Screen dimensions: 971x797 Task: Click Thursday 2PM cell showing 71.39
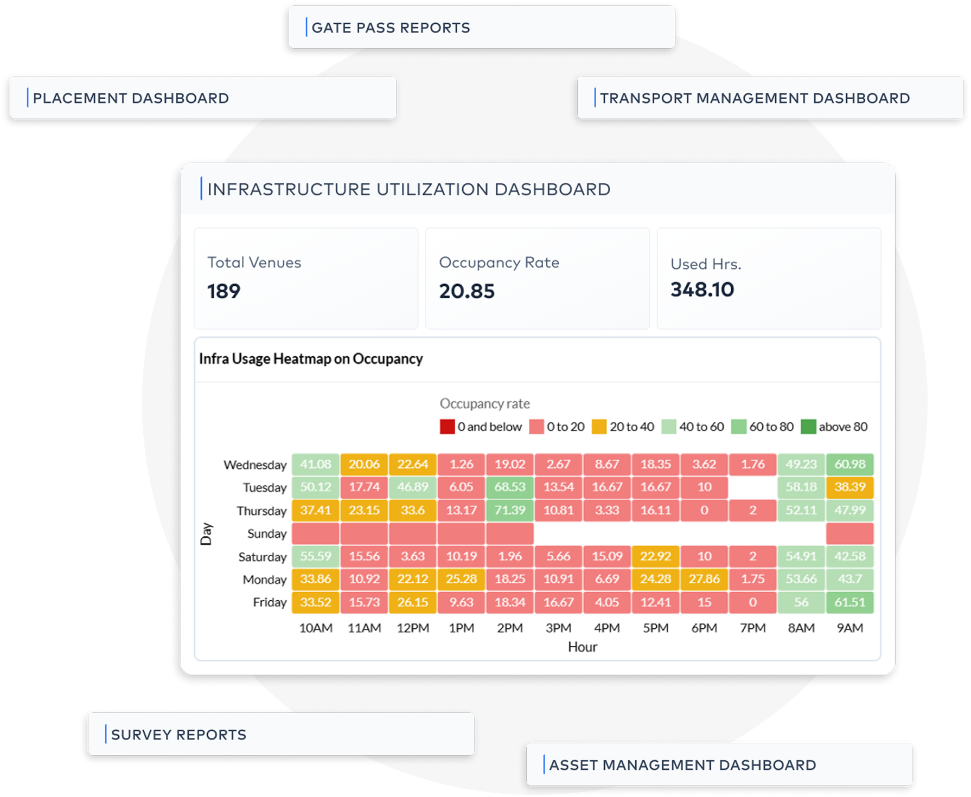click(x=510, y=510)
